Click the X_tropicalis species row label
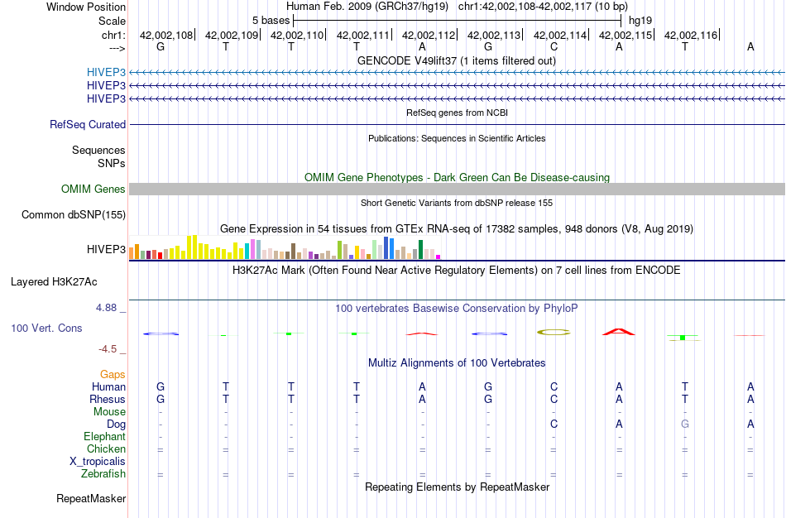Screen dimensions: 786x518 pos(98,462)
